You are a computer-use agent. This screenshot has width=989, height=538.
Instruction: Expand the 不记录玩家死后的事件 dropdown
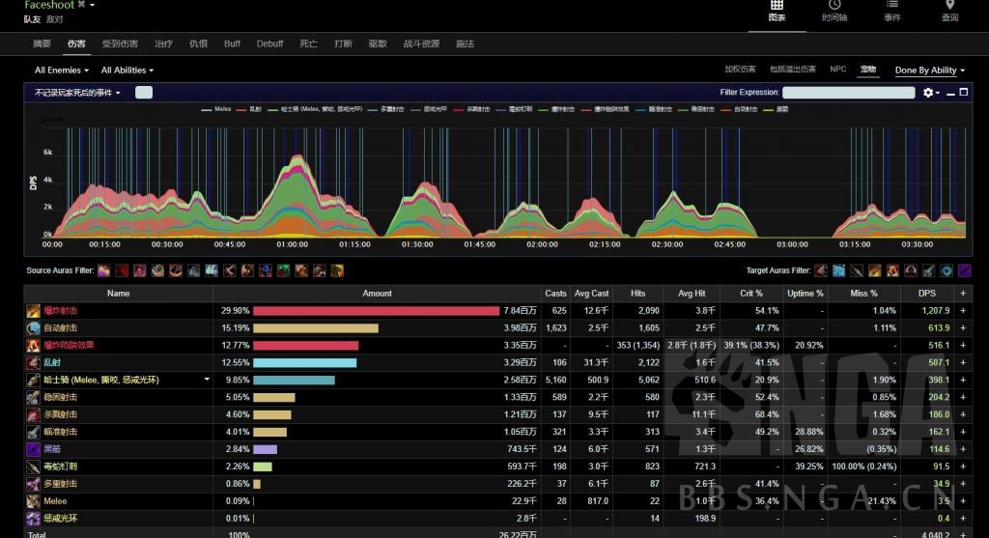pos(77,93)
